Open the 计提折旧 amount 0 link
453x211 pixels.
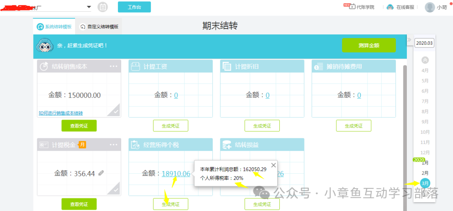point(268,95)
